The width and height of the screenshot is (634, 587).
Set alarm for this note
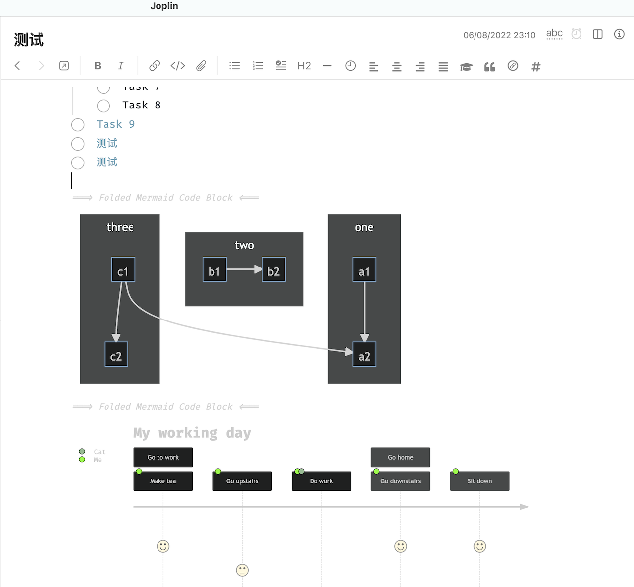pyautogui.click(x=576, y=34)
